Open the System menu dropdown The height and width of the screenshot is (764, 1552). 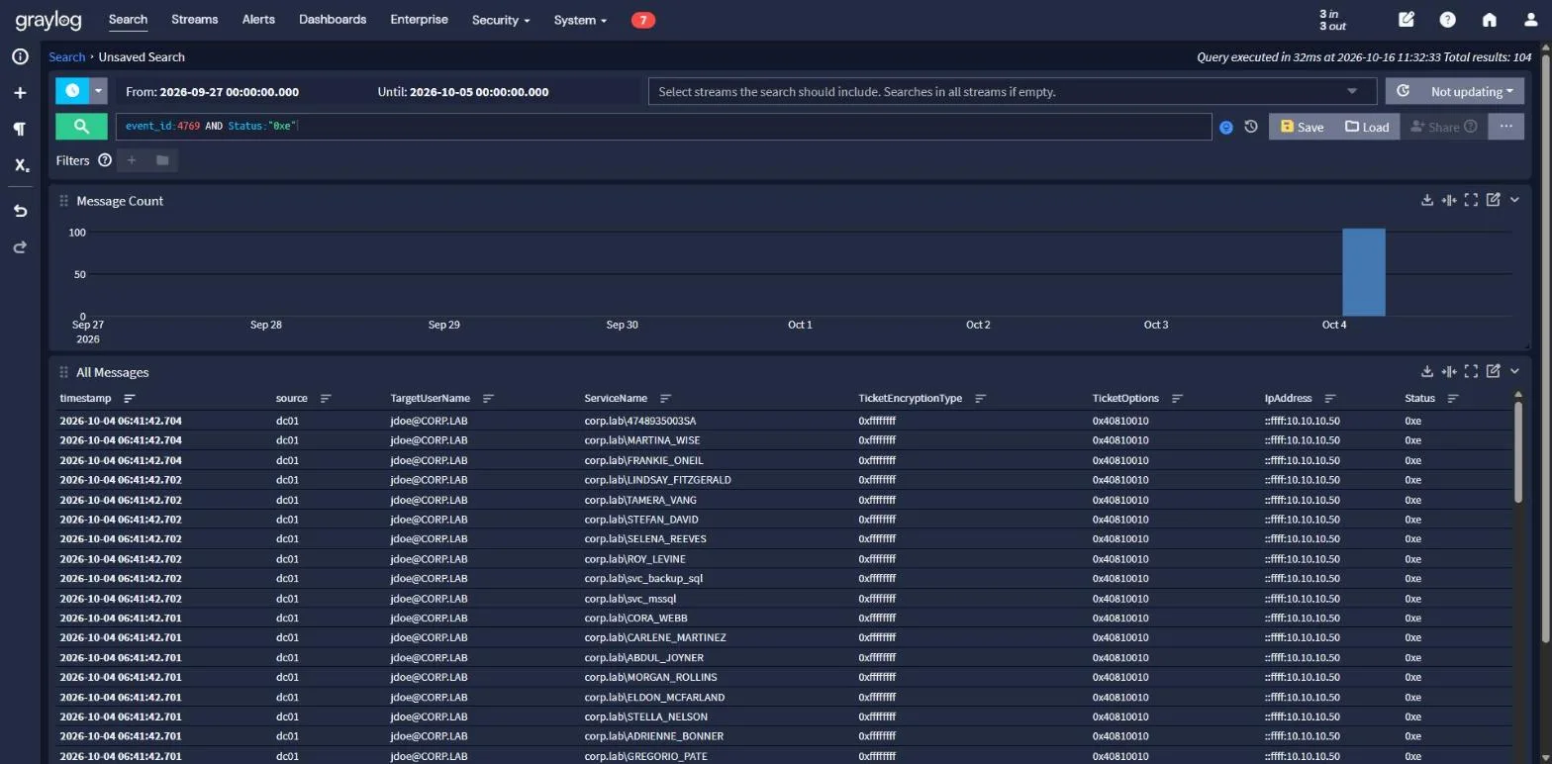pos(580,20)
